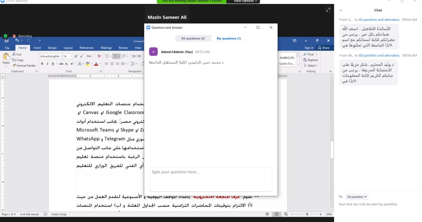422x222 pixels.
Task: Toggle Italic formatting
Action: [x=47, y=64]
